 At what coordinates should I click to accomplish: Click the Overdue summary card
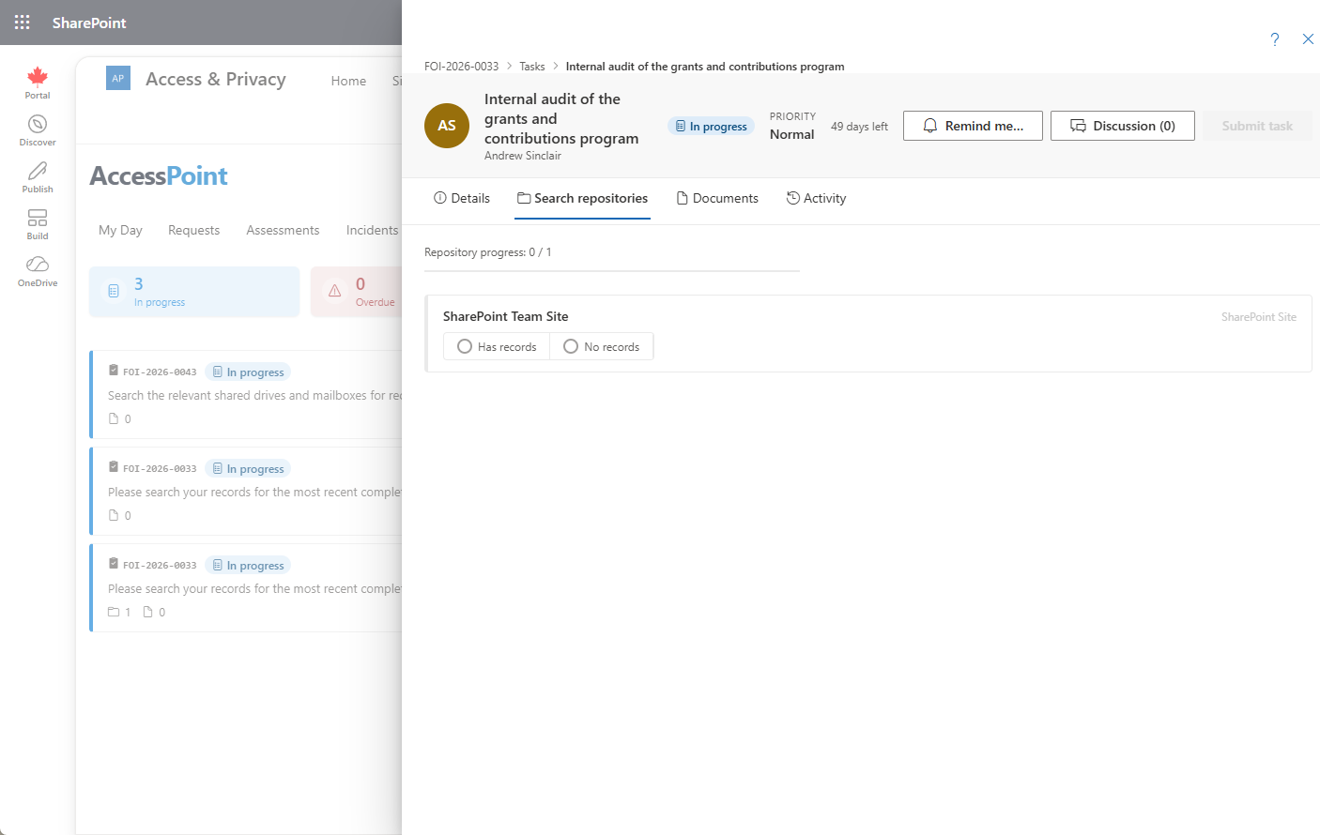tap(357, 292)
